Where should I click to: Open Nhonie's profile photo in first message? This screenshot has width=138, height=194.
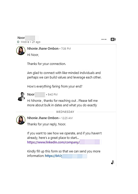(21, 51)
